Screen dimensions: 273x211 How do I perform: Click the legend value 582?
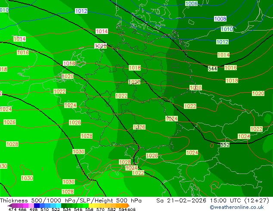[x=112, y=209]
